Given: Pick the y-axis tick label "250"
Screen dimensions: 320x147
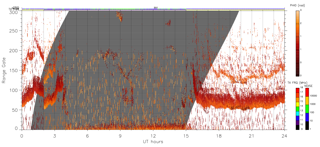Looking at the screenshot, I should (14, 31).
